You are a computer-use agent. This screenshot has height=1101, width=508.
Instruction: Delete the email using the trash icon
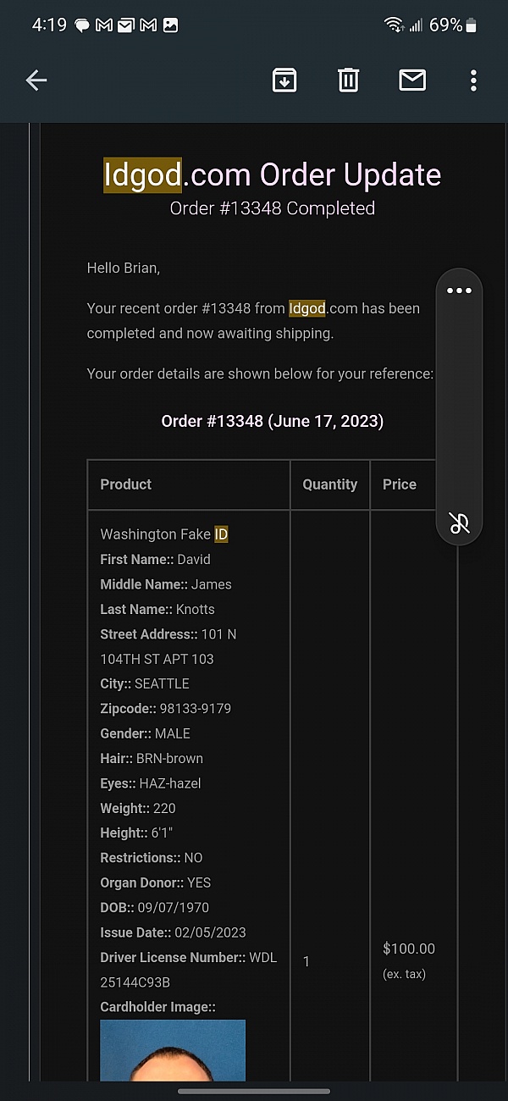click(x=349, y=80)
